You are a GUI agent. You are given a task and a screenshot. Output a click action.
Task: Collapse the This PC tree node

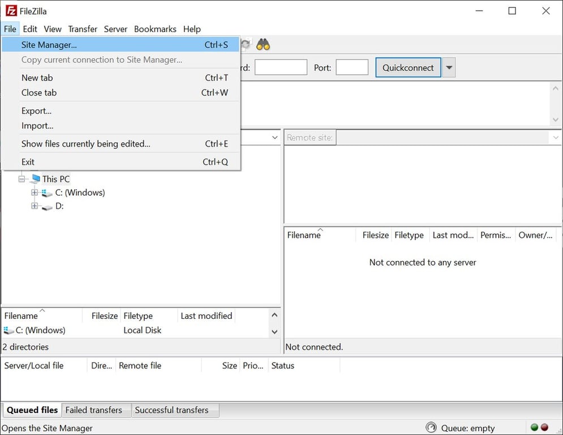[x=22, y=179]
